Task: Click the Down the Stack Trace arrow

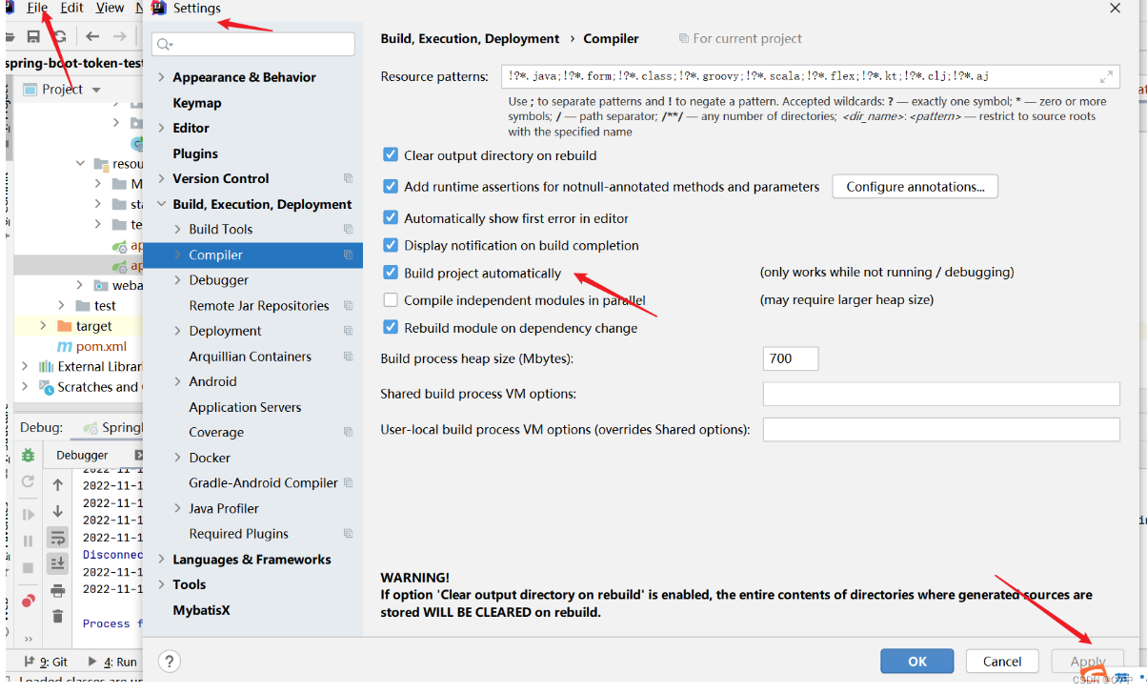Action: tap(58, 511)
